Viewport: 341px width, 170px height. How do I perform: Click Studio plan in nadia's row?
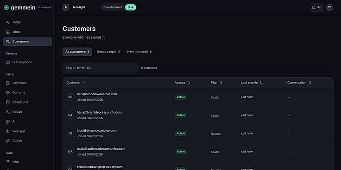(x=215, y=152)
